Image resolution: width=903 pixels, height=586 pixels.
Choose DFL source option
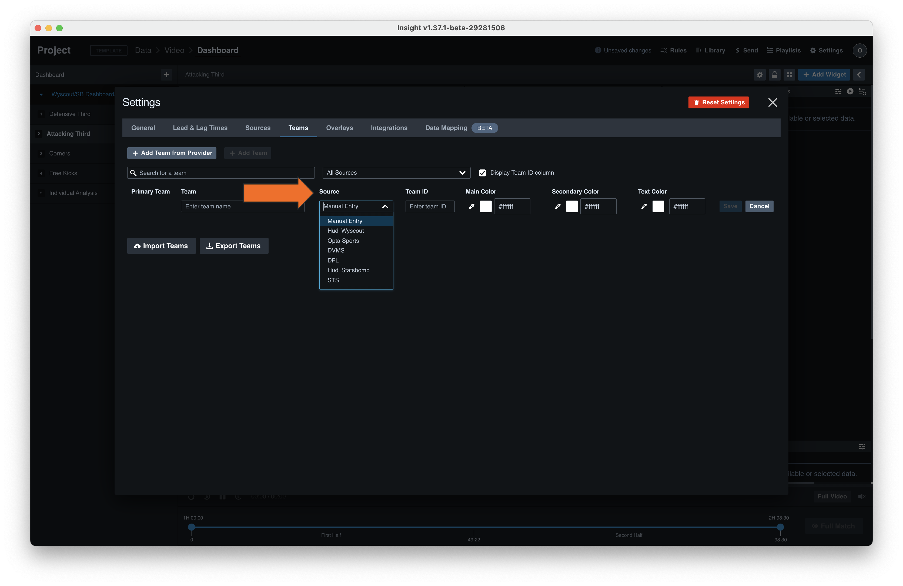(356, 260)
